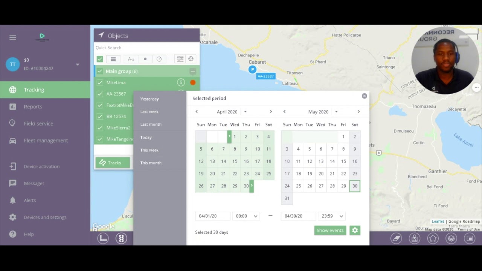
Task: Open Fleet management
Action: [x=45, y=140]
